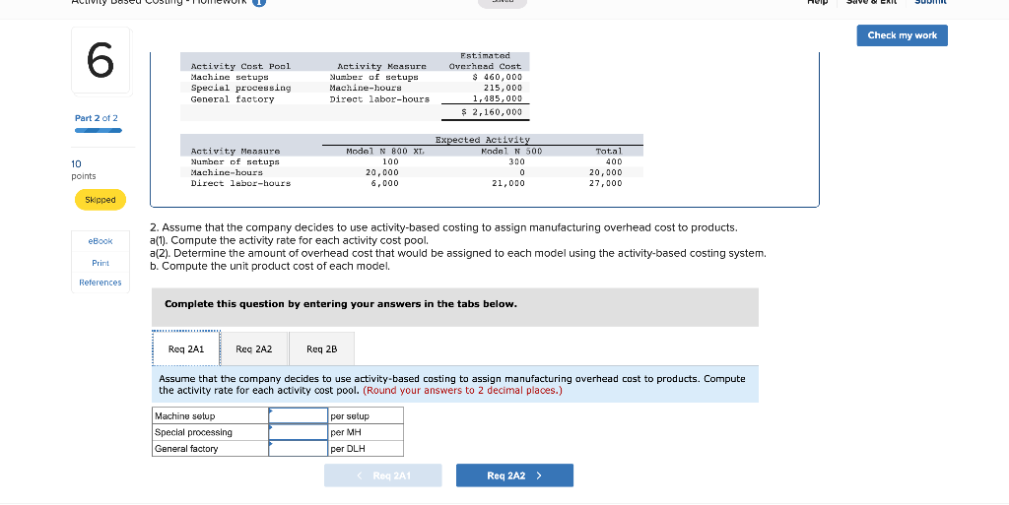Click the 215,000 overhead cost cell

pos(503,88)
